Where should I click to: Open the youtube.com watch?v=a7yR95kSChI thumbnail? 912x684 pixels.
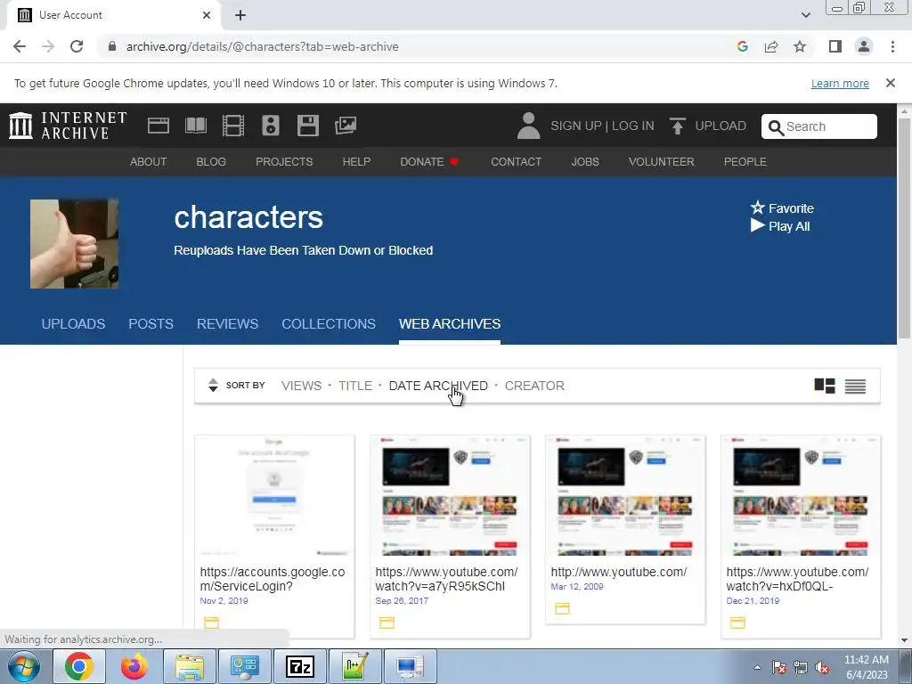(x=450, y=496)
